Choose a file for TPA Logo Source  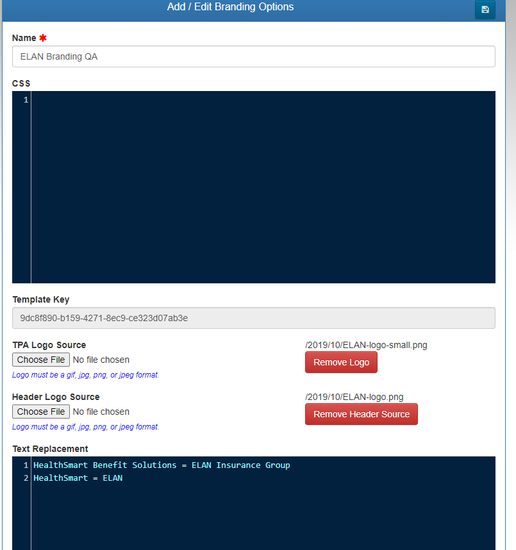[x=41, y=360]
